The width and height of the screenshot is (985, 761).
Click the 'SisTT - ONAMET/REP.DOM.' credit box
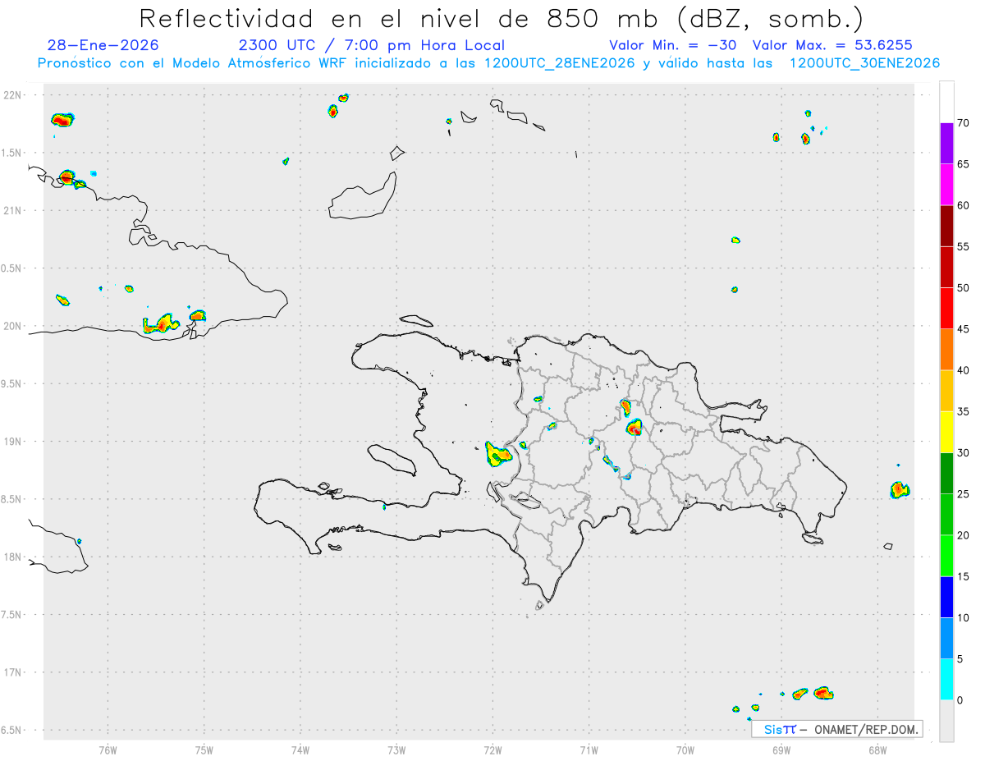click(837, 729)
